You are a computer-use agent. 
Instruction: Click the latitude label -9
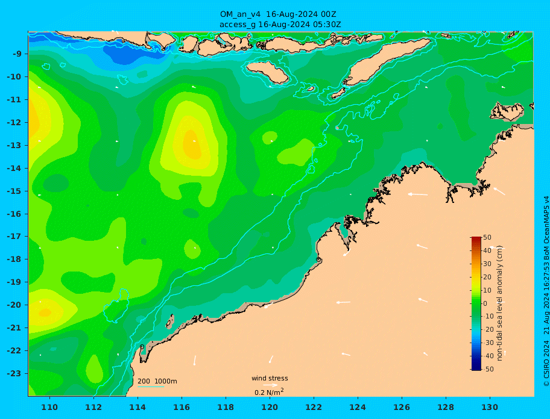click(x=17, y=54)
